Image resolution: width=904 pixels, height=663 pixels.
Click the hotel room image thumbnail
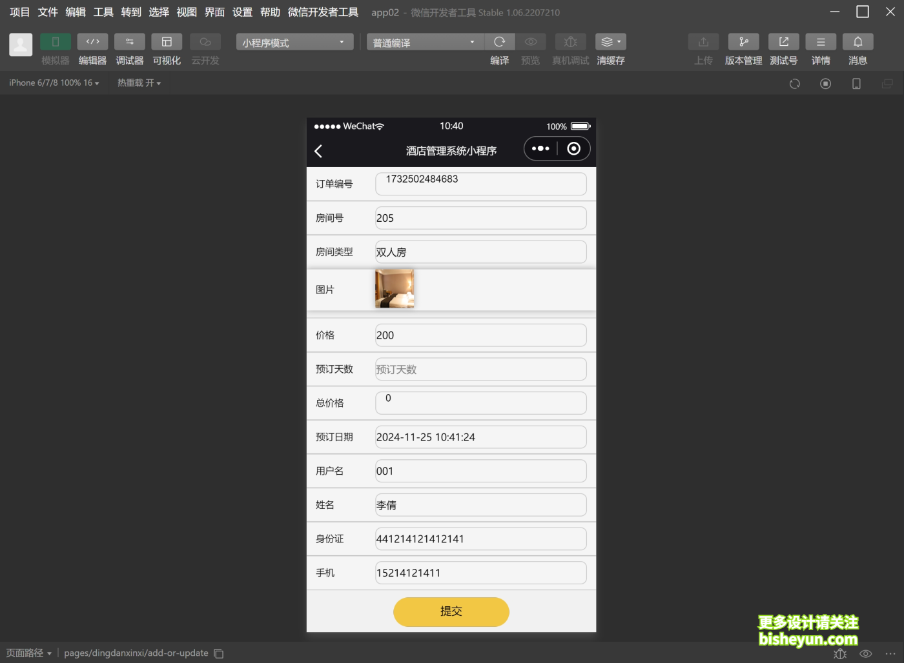point(395,289)
